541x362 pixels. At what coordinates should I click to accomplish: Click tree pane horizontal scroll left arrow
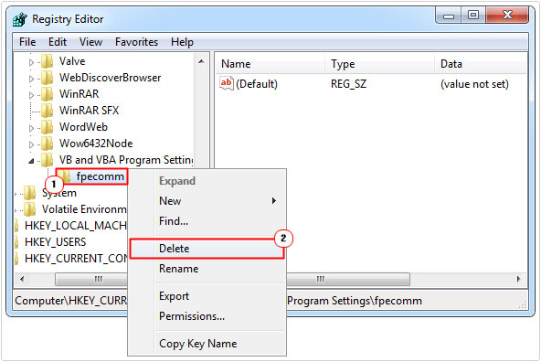23,279
